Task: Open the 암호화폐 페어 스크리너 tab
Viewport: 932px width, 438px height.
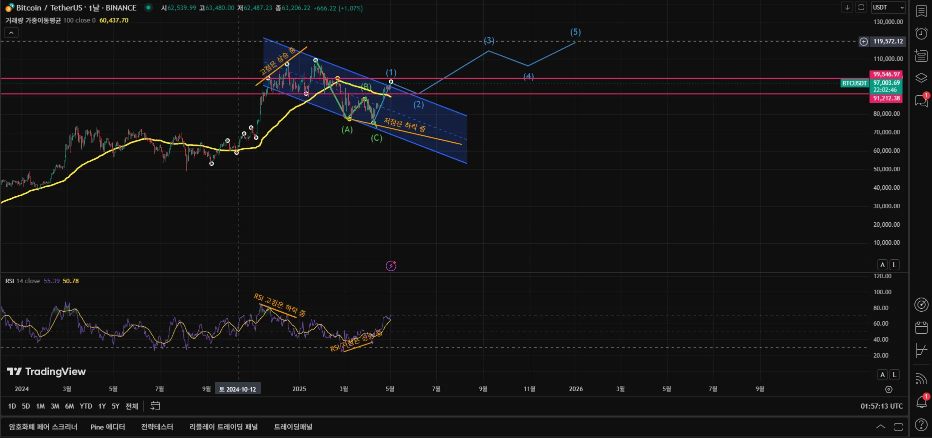Action: (x=43, y=427)
